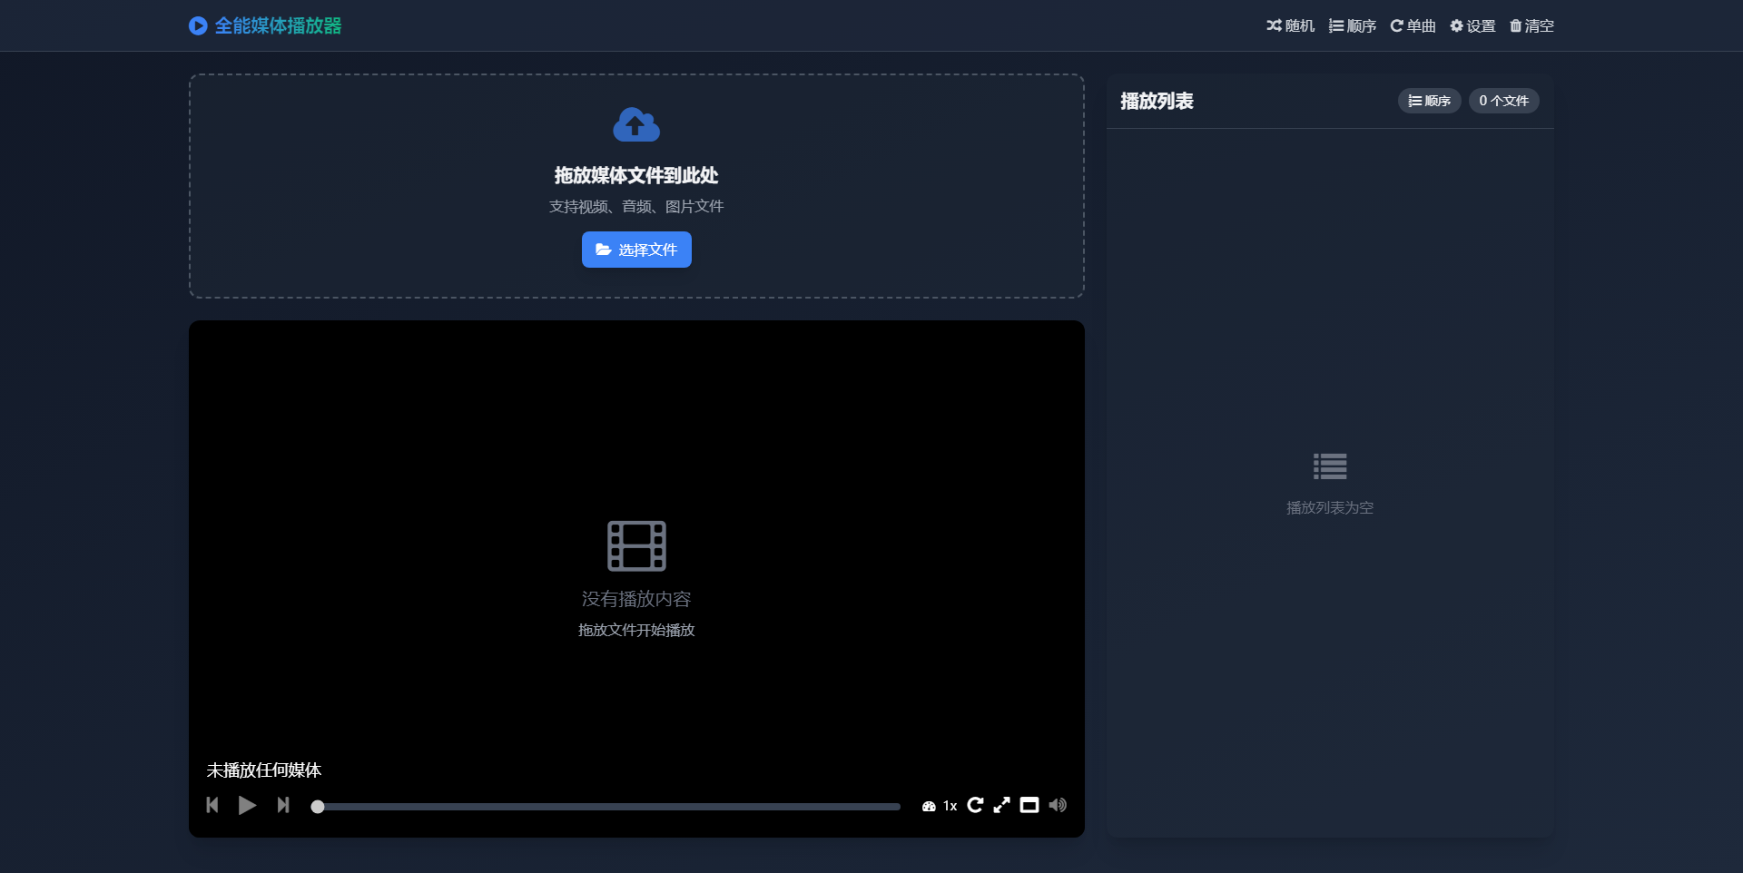The width and height of the screenshot is (1743, 873).
Task: Skip to the next track
Action: pos(283,805)
